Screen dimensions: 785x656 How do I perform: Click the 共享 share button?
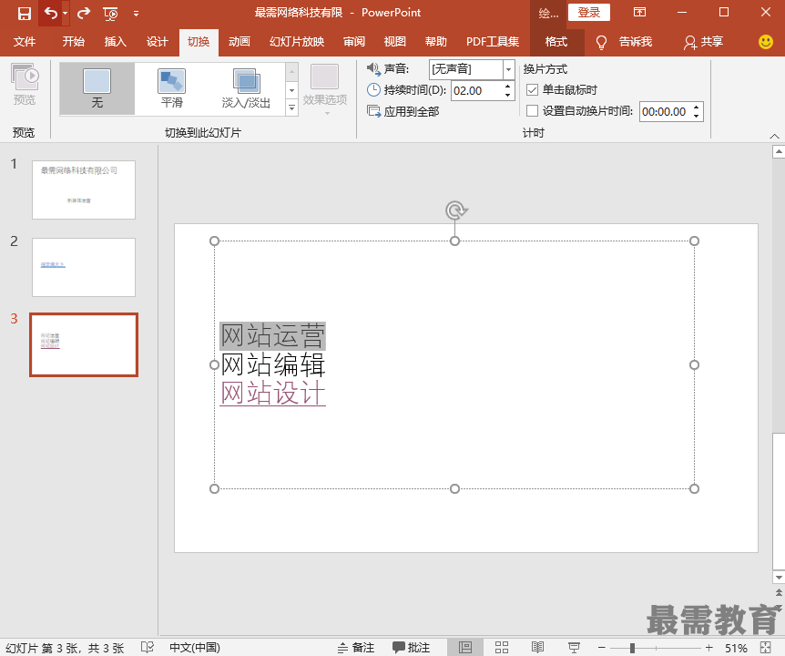pos(703,42)
